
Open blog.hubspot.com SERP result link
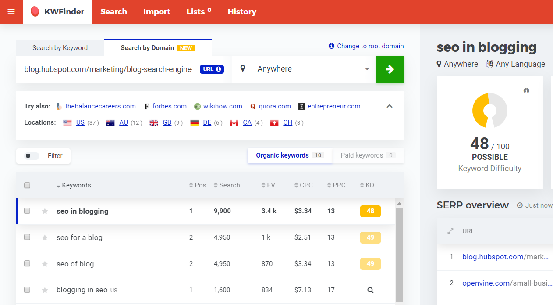[x=505, y=257]
